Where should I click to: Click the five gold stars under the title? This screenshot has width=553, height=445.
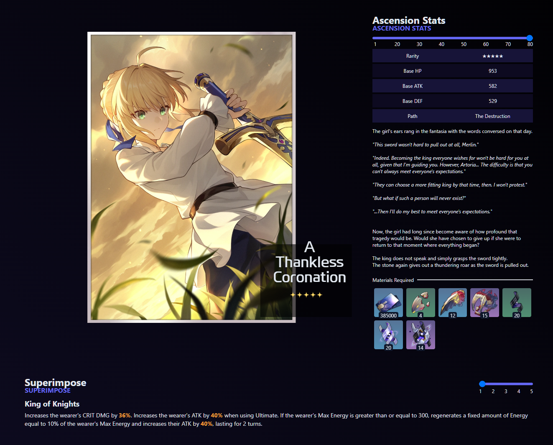[306, 295]
